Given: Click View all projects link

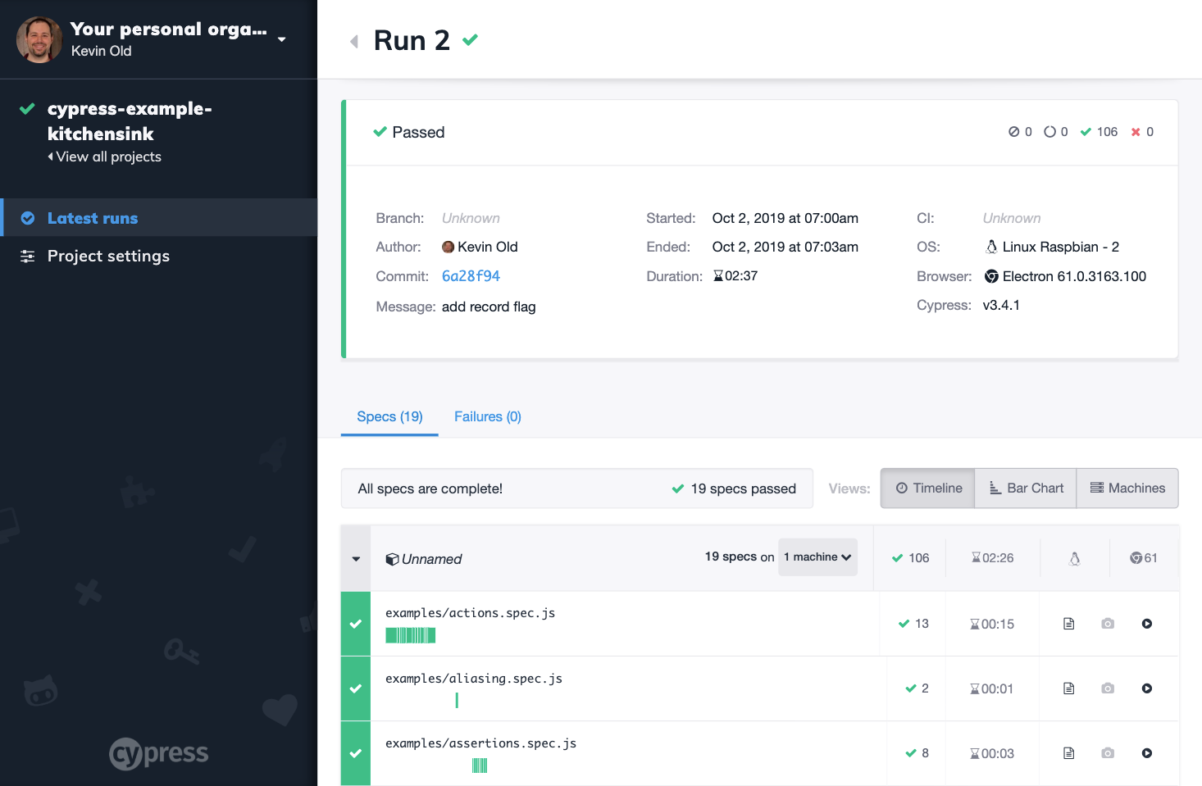Looking at the screenshot, I should coord(104,157).
